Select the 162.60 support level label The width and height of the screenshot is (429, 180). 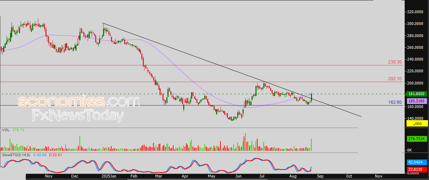pyautogui.click(x=395, y=102)
